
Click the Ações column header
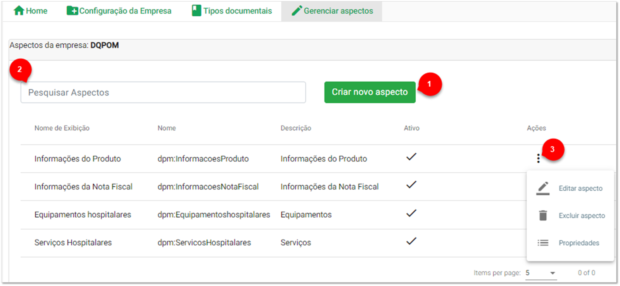click(536, 128)
